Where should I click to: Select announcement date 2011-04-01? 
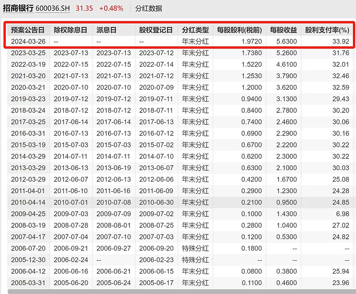[x=28, y=191]
